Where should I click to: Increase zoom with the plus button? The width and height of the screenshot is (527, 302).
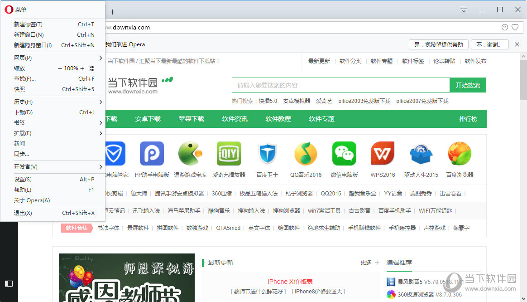point(82,68)
